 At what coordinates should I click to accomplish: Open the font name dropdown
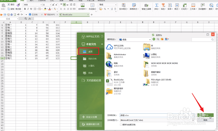point(41,5)
